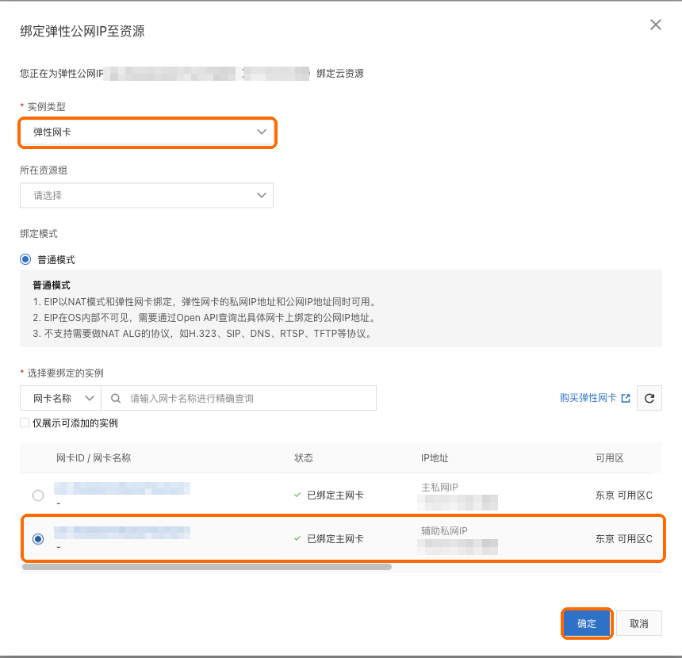682x658 pixels.
Task: Open the 所在资源组 dropdown
Action: point(147,195)
